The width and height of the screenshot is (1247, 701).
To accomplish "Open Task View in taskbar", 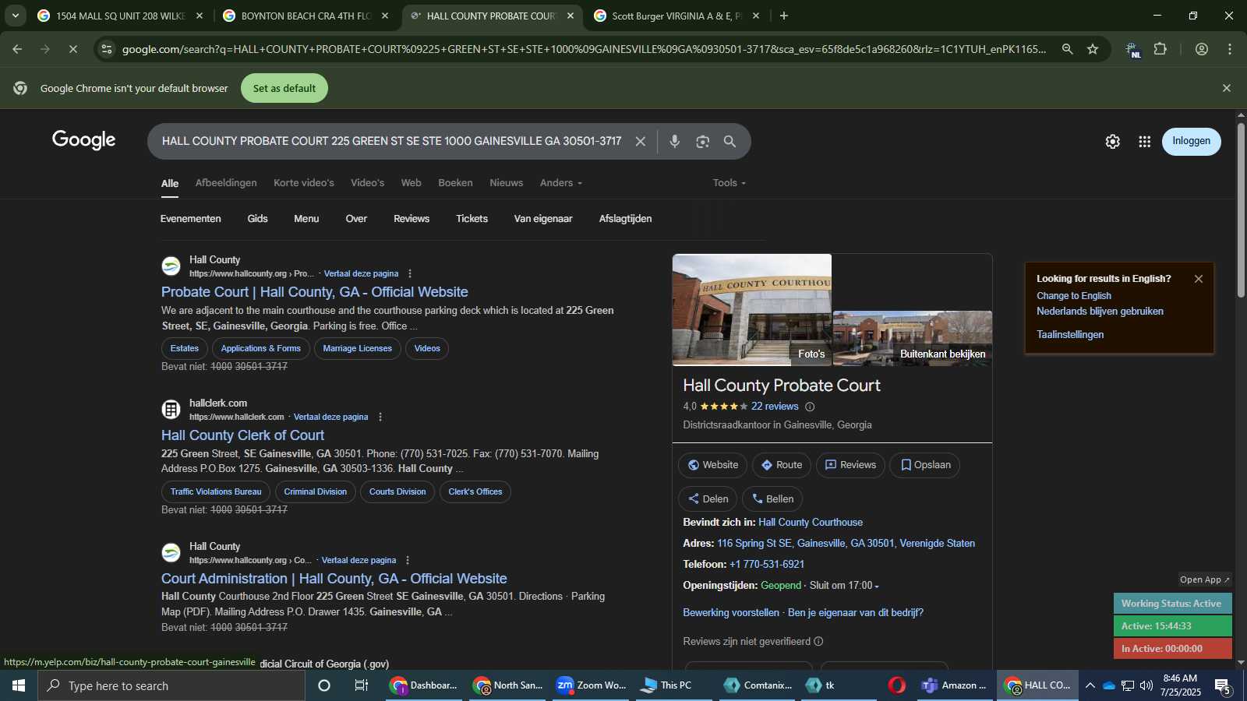I will click(362, 685).
